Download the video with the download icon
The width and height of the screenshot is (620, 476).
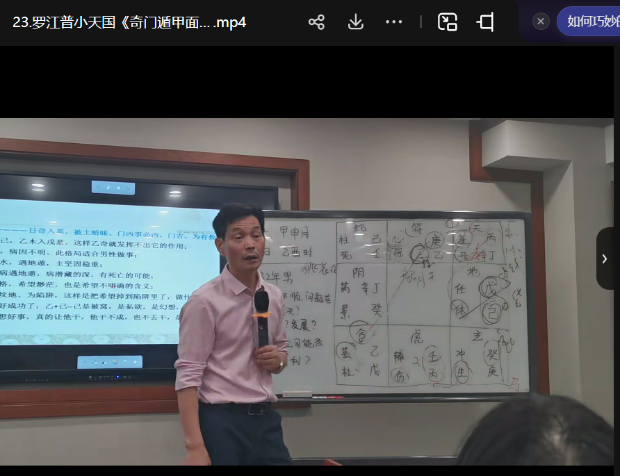(x=355, y=22)
